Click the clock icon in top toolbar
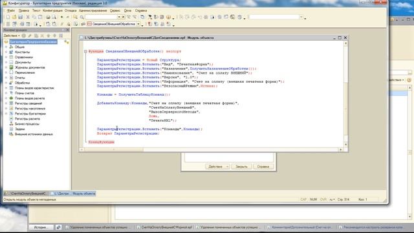Screen dimensions: 414x233 pyautogui.click(x=239, y=17)
